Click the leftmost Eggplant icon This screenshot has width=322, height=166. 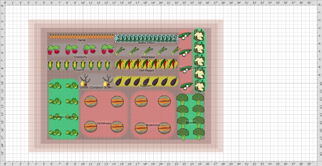tap(119, 82)
